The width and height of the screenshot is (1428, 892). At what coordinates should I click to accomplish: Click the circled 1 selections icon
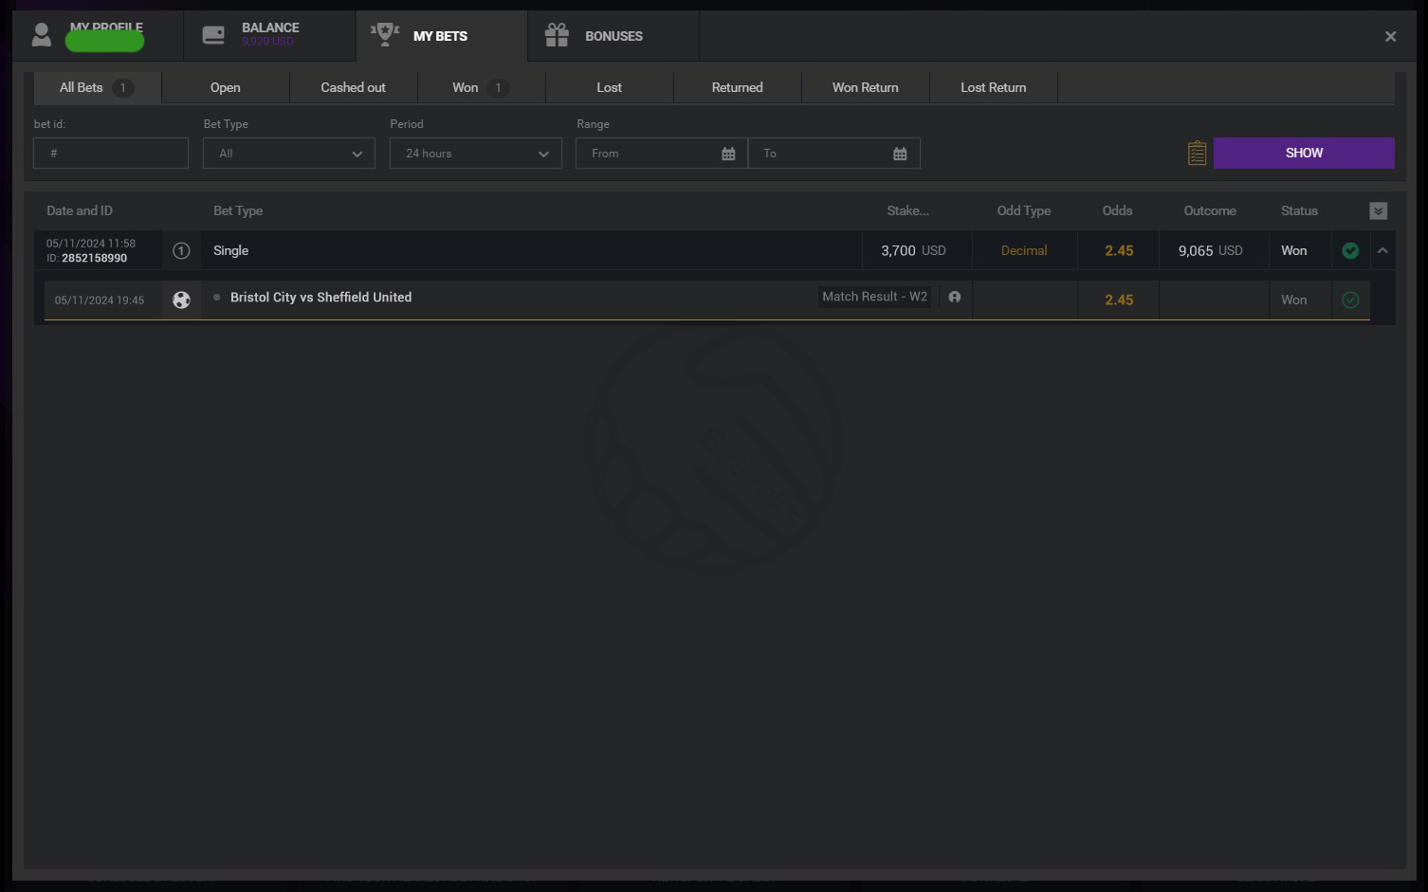(181, 250)
